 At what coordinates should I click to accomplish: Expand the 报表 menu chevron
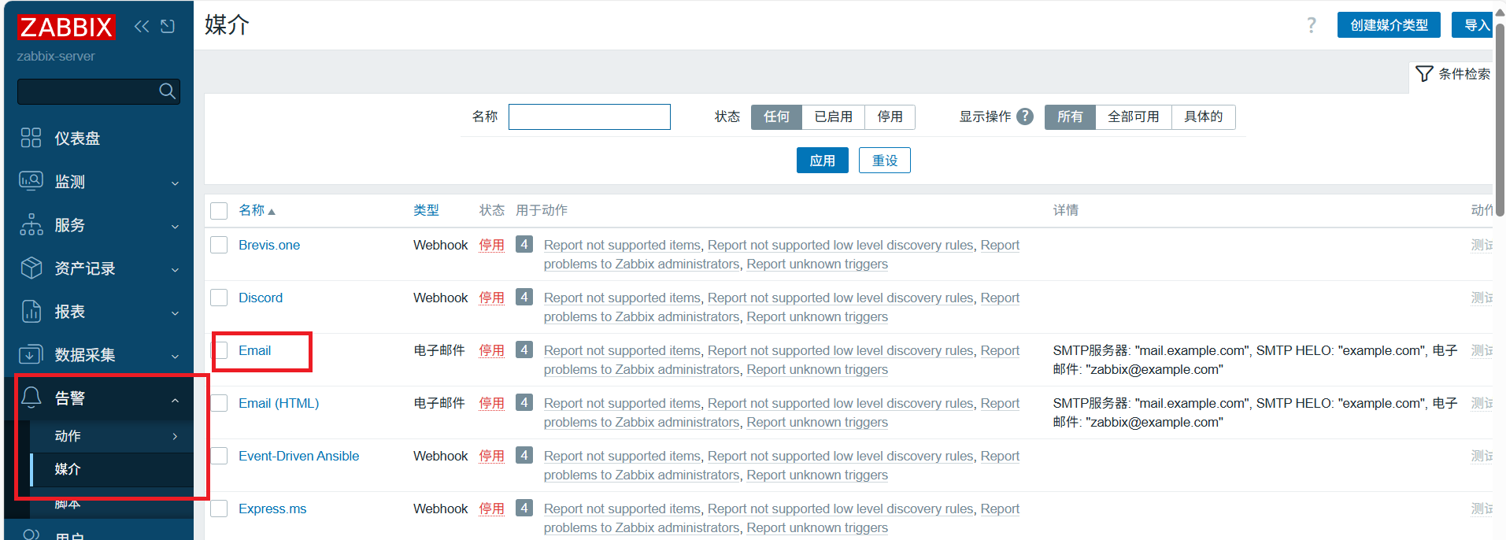click(175, 313)
